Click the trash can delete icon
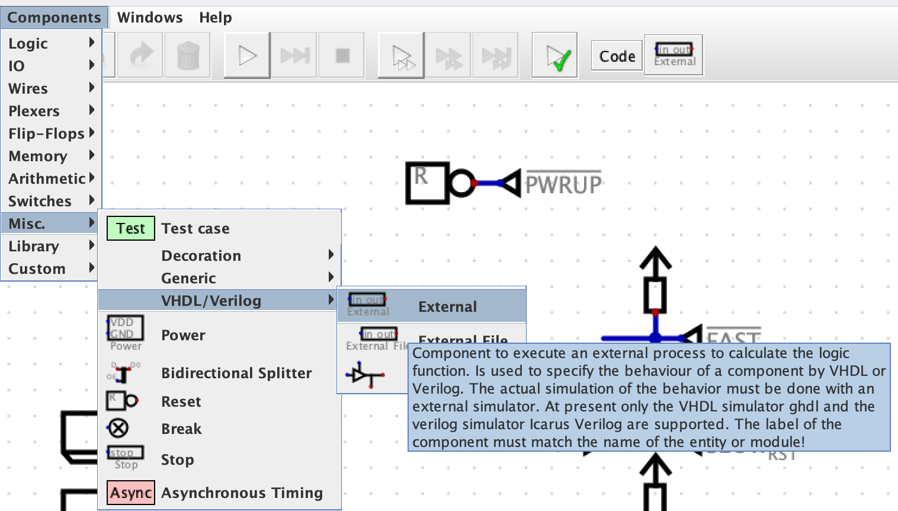898x511 pixels. 188,56
